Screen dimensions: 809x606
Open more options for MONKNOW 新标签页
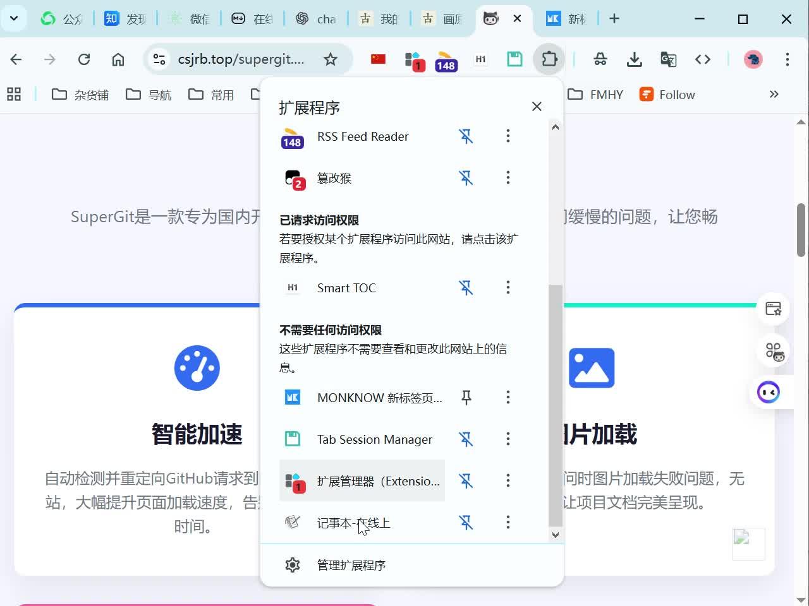[508, 398]
